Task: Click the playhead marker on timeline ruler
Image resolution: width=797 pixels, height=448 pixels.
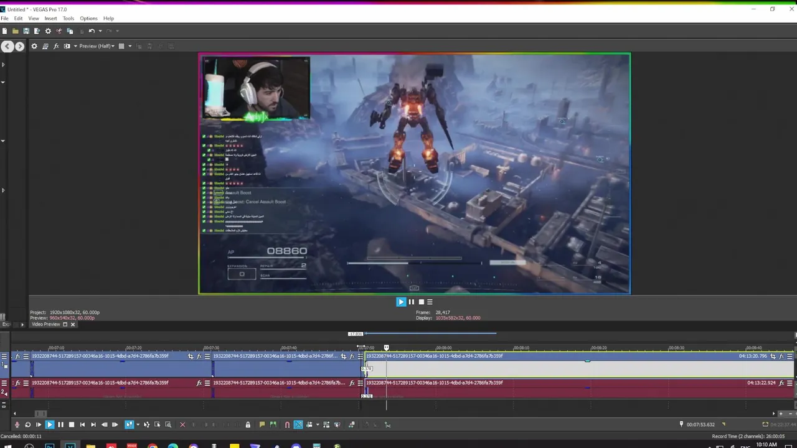Action: 386,348
